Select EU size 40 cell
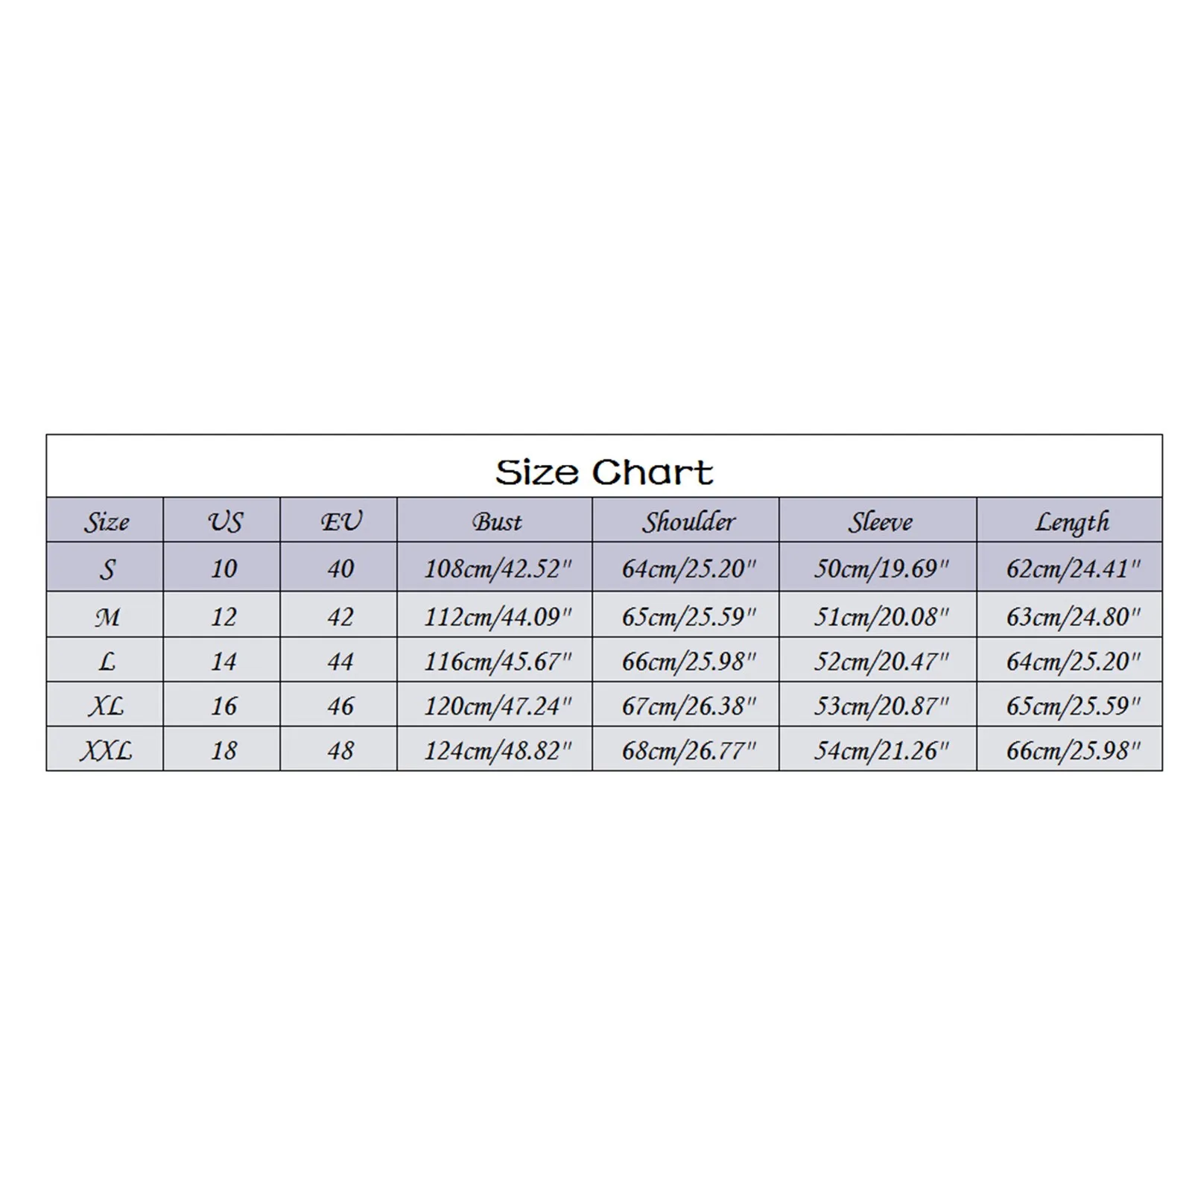This screenshot has height=1192, width=1192. click(x=340, y=569)
